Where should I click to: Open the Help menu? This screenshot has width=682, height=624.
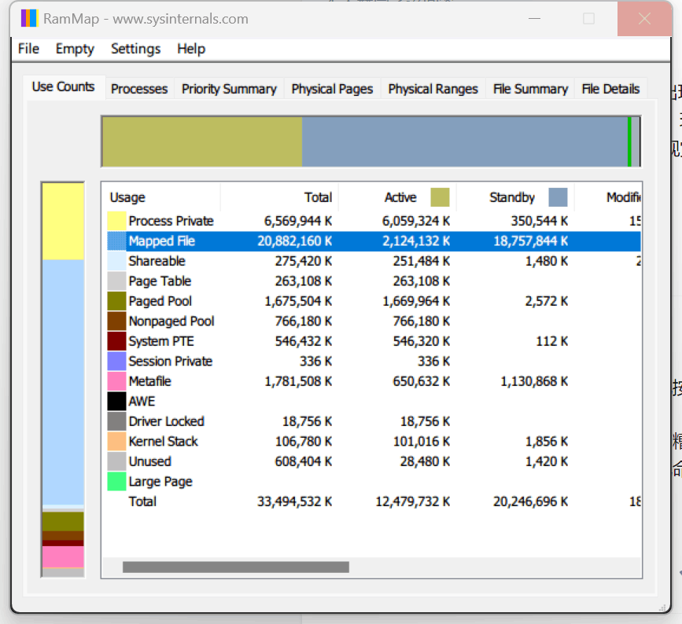191,49
